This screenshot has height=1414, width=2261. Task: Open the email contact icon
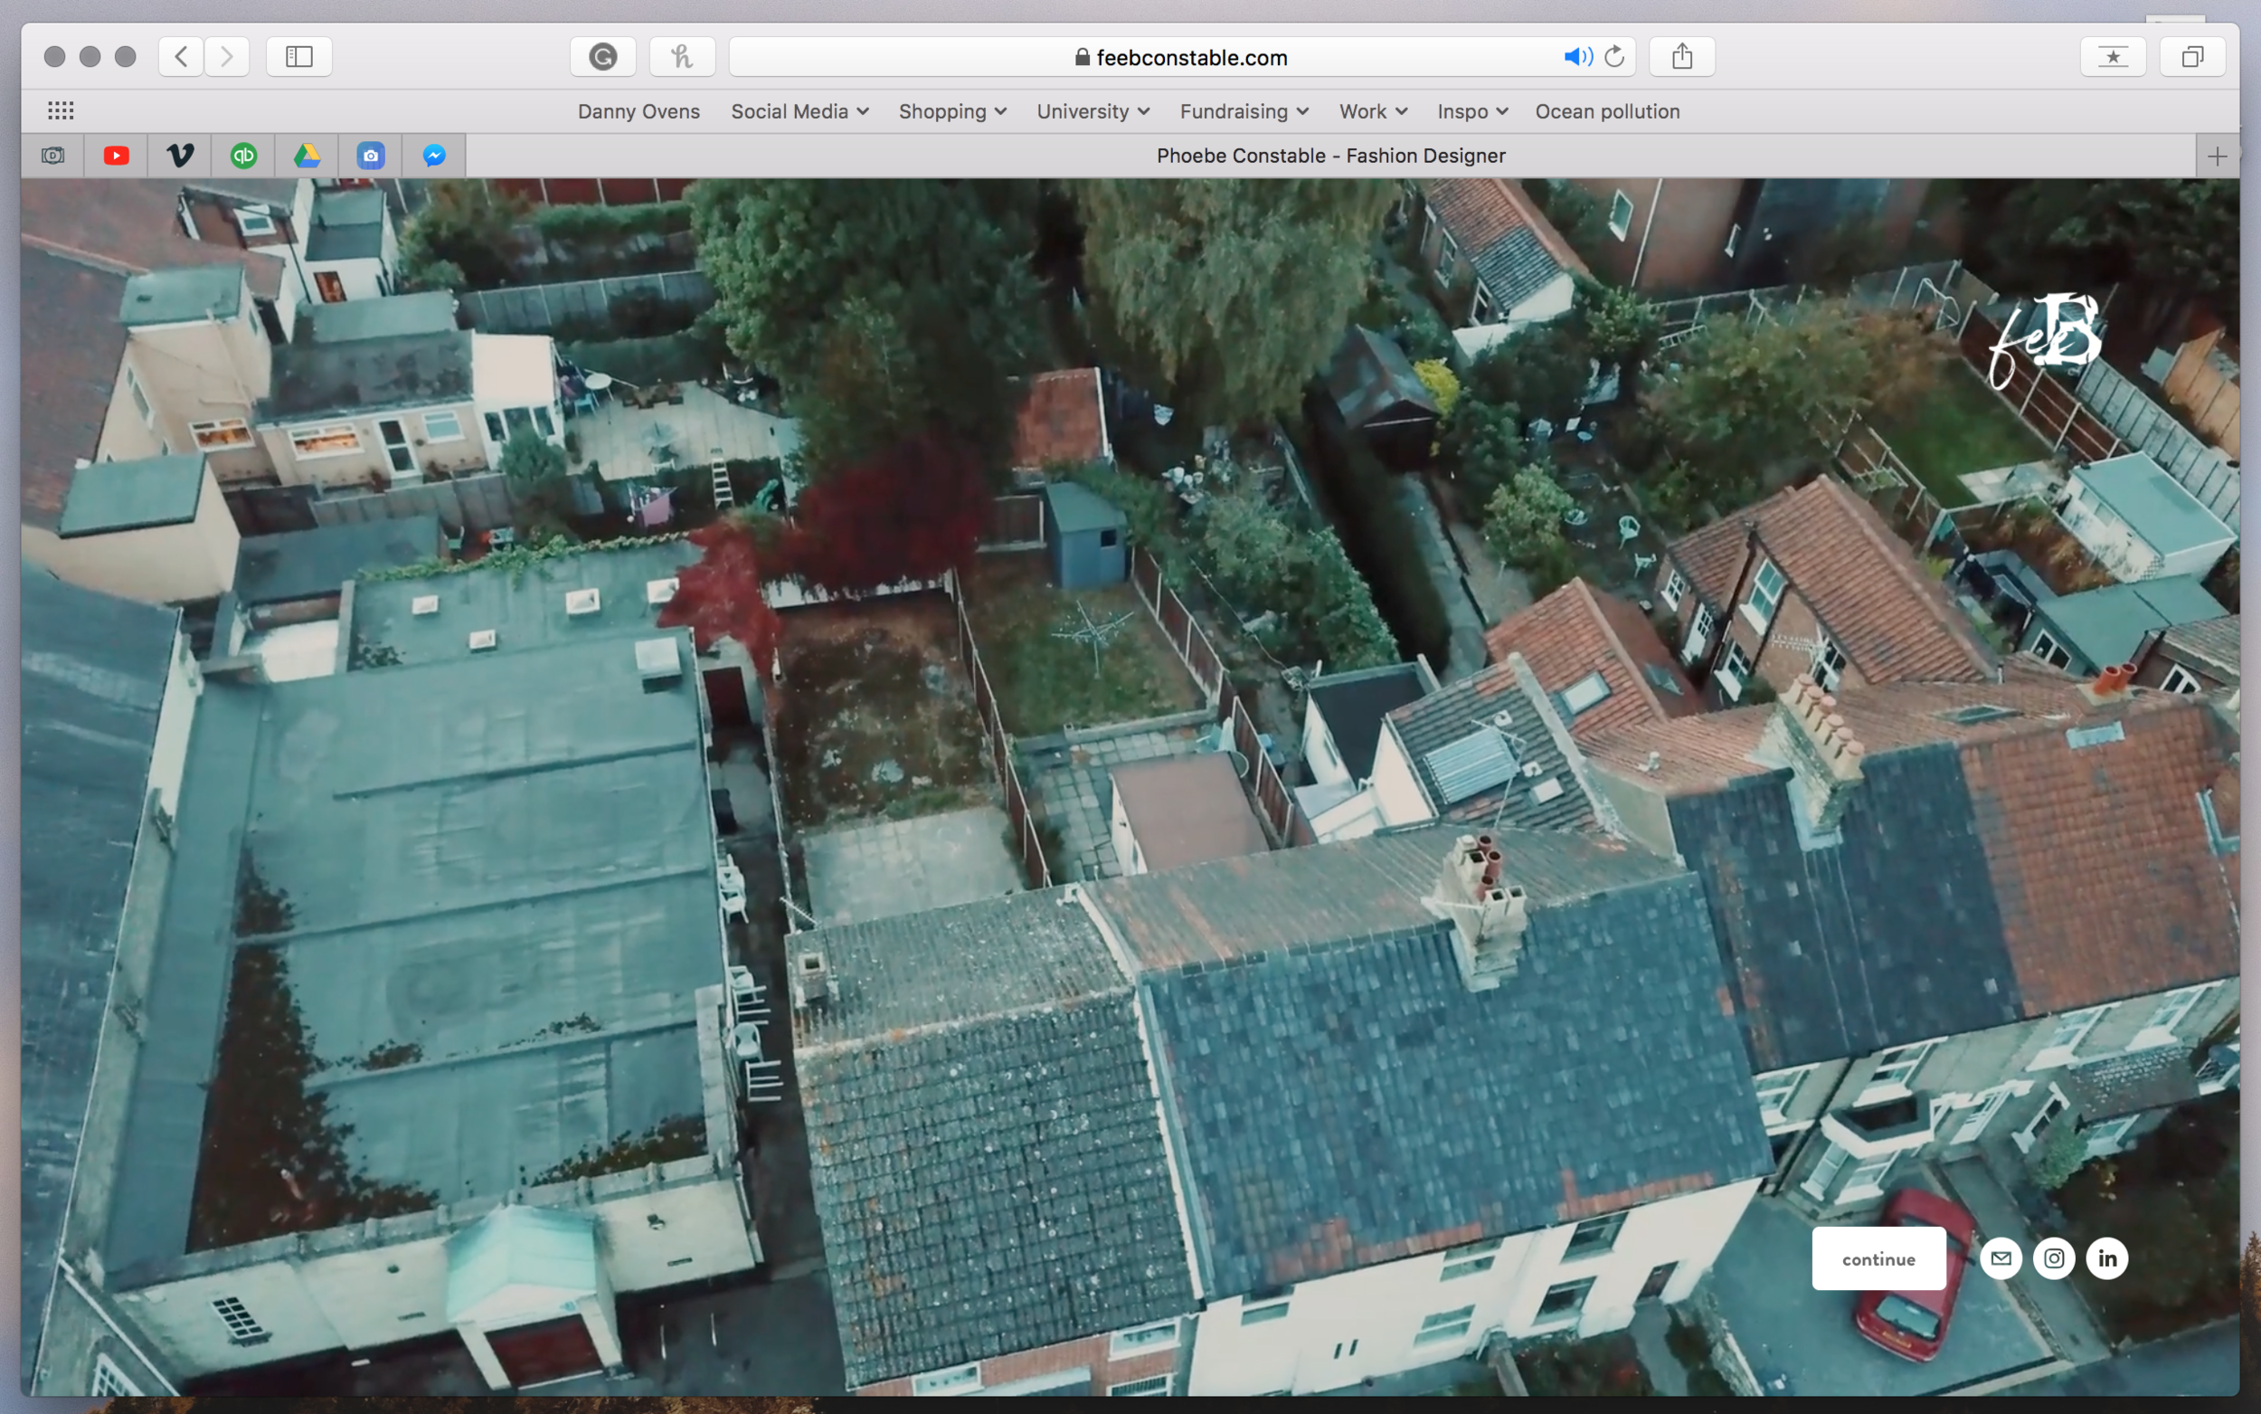click(x=2001, y=1258)
